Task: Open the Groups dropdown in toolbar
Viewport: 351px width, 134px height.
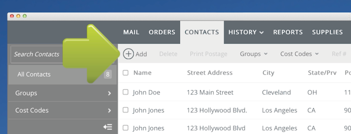Action: (x=254, y=54)
